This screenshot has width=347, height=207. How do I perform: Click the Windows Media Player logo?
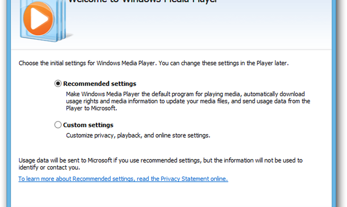39,19
